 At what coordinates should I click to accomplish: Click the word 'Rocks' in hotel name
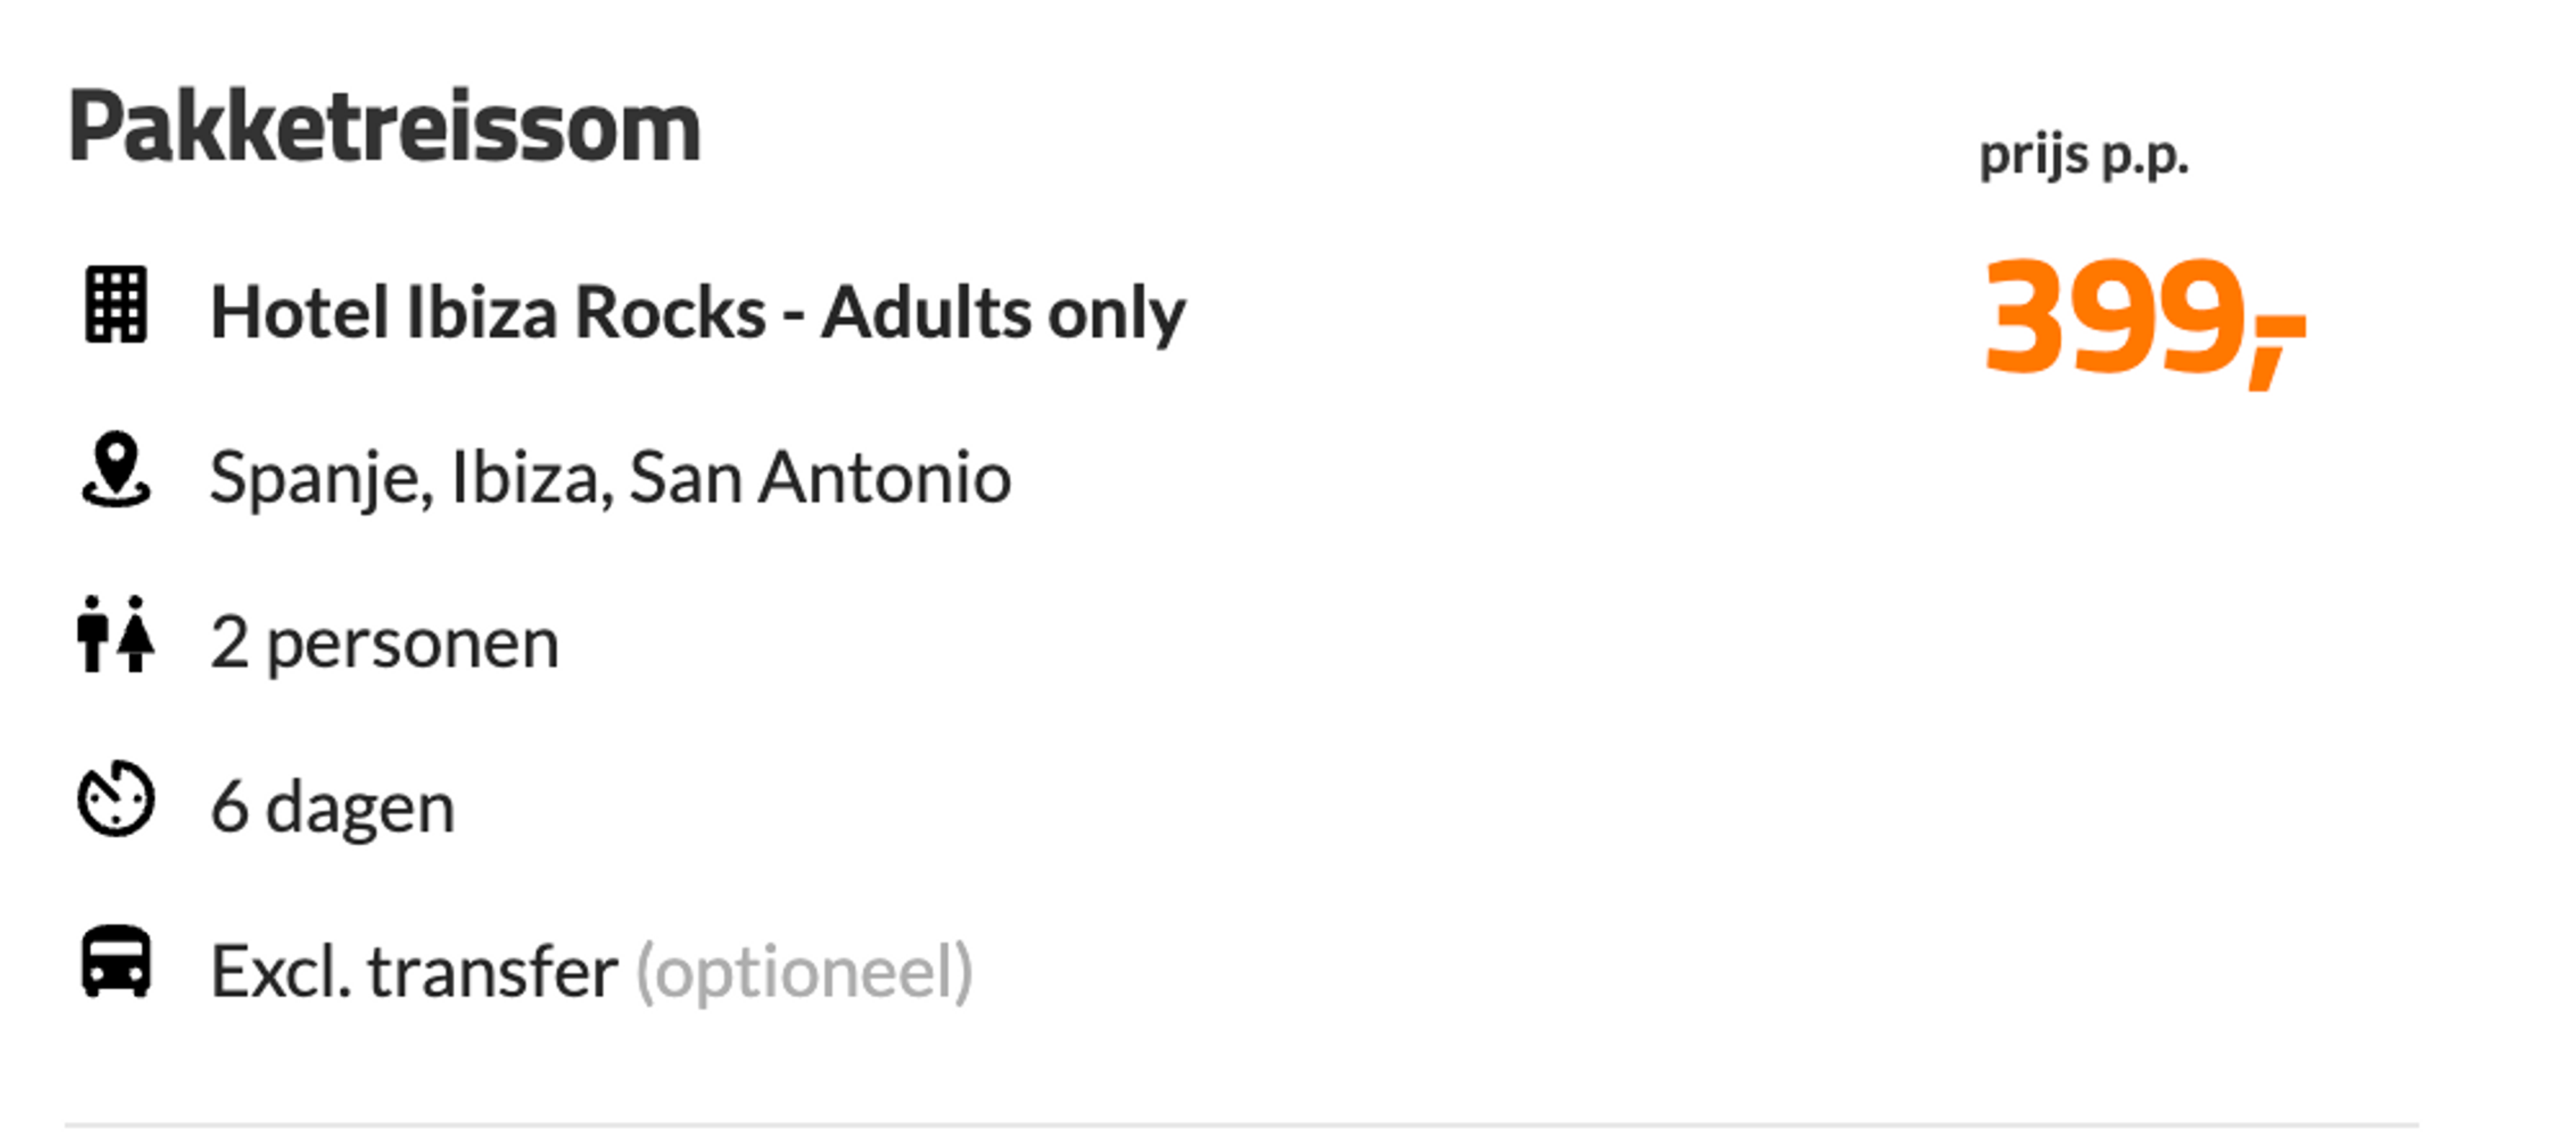pyautogui.click(x=671, y=312)
